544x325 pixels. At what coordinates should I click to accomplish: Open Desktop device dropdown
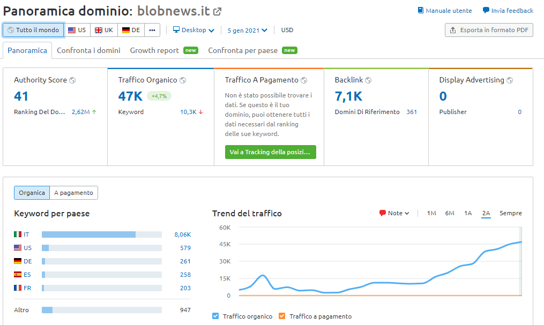coord(193,30)
